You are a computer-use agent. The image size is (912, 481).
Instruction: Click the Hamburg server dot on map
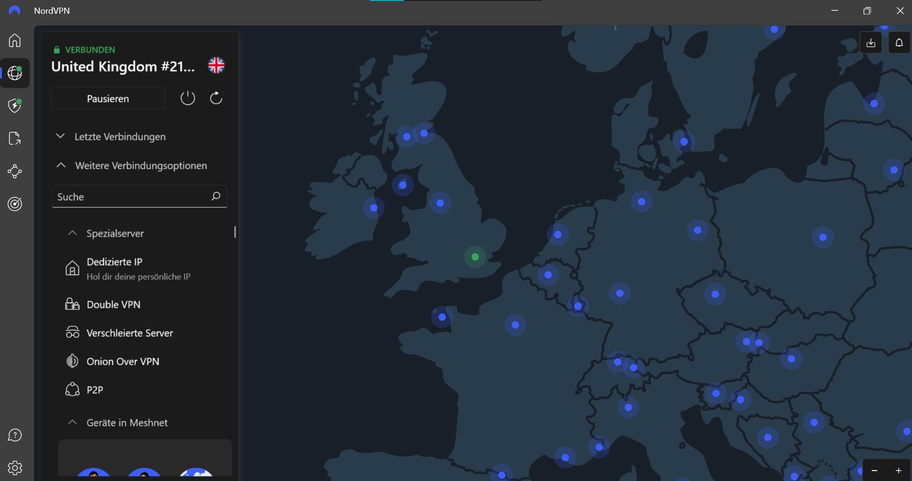pyautogui.click(x=641, y=202)
